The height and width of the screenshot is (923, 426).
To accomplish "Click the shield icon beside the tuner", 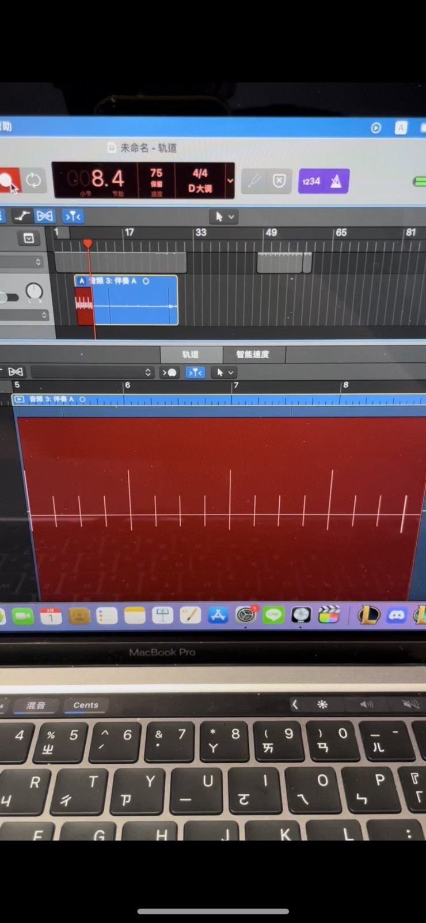I will click(x=279, y=181).
